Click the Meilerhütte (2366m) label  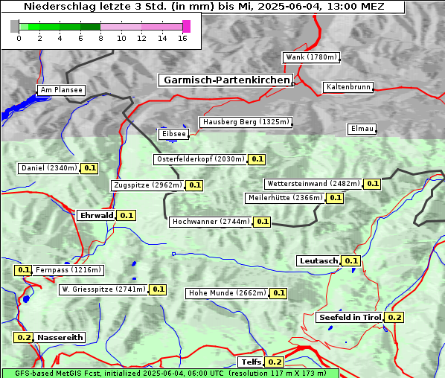click(x=285, y=198)
